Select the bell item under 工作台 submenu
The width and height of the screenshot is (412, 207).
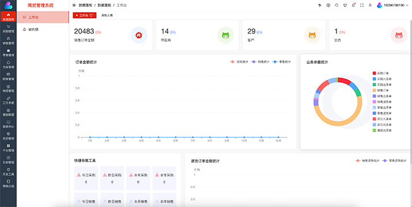tap(43, 29)
